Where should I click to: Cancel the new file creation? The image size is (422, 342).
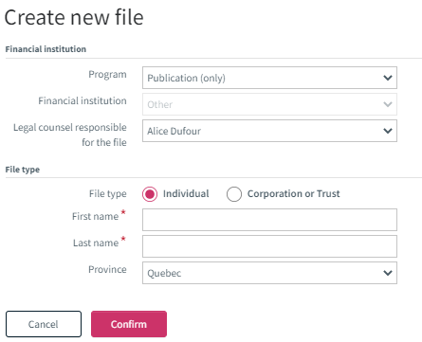coord(44,324)
